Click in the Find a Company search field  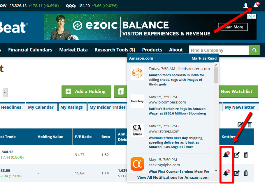point(219,50)
